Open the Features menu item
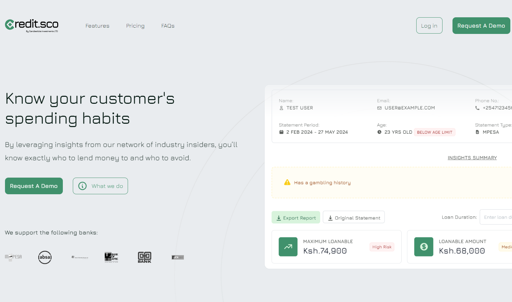Image resolution: width=512 pixels, height=302 pixels. coord(97,26)
